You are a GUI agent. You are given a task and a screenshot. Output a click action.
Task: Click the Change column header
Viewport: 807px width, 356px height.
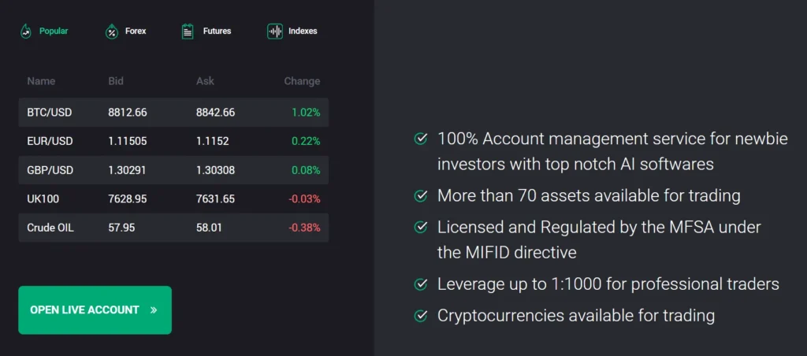pos(302,81)
